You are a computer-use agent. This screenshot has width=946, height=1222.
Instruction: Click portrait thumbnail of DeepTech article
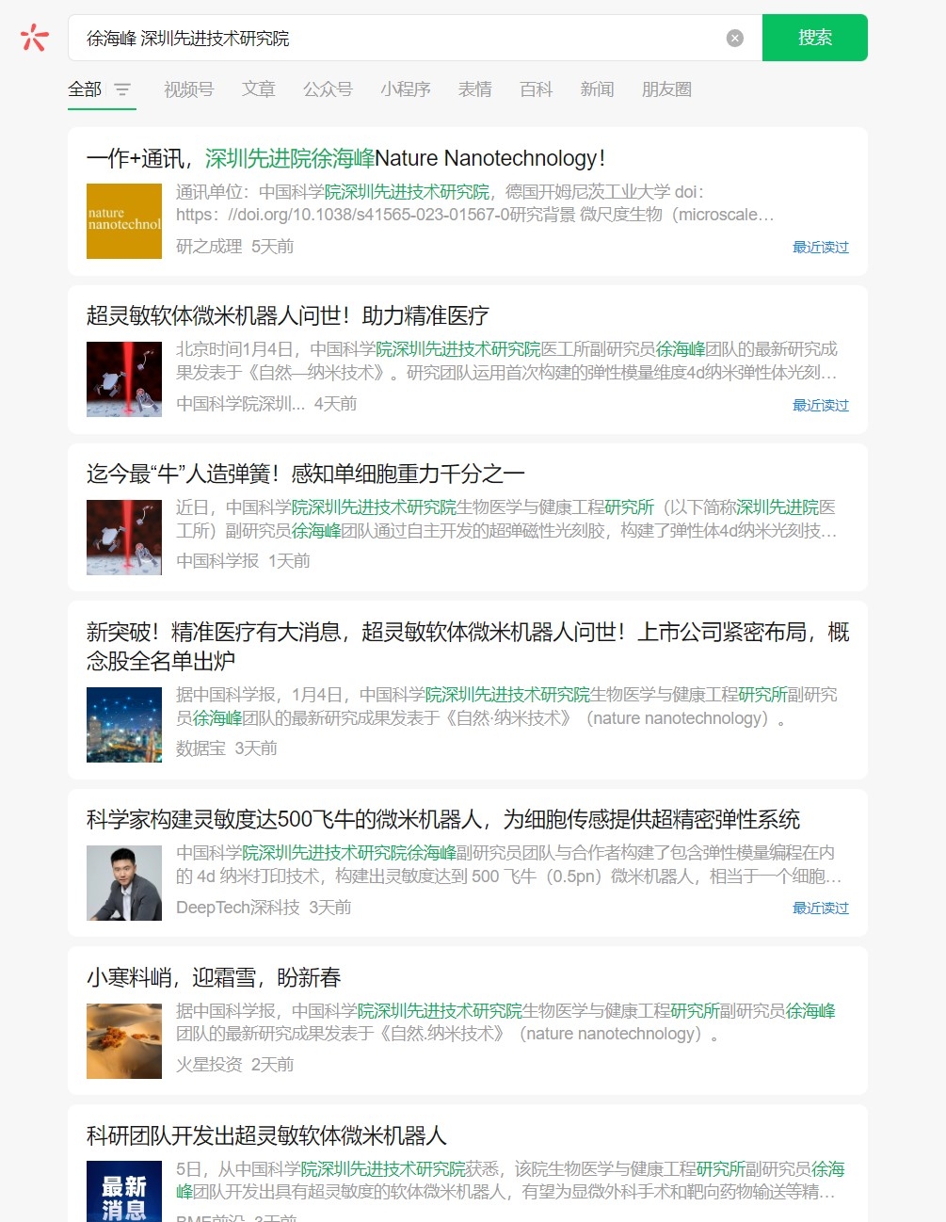coord(124,882)
